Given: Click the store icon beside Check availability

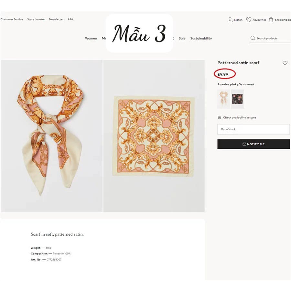Looking at the screenshot, I should pyautogui.click(x=220, y=118).
